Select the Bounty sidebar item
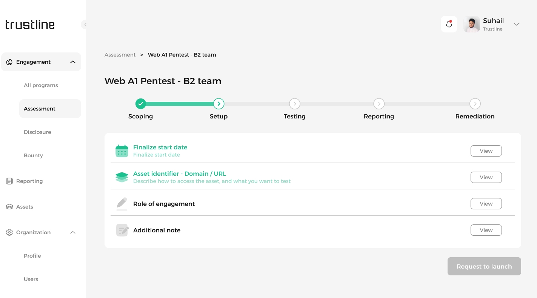The width and height of the screenshot is (537, 298). tap(33, 155)
